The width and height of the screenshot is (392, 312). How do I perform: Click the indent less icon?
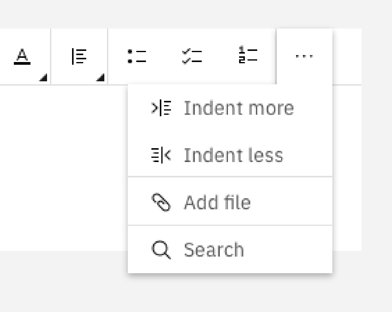(161, 155)
